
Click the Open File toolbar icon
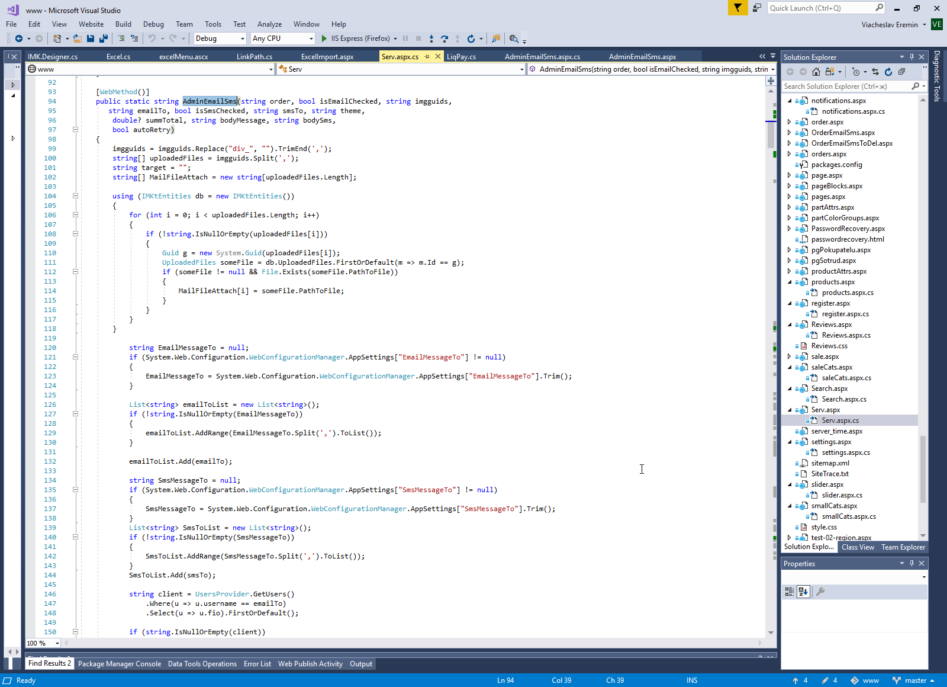point(78,38)
